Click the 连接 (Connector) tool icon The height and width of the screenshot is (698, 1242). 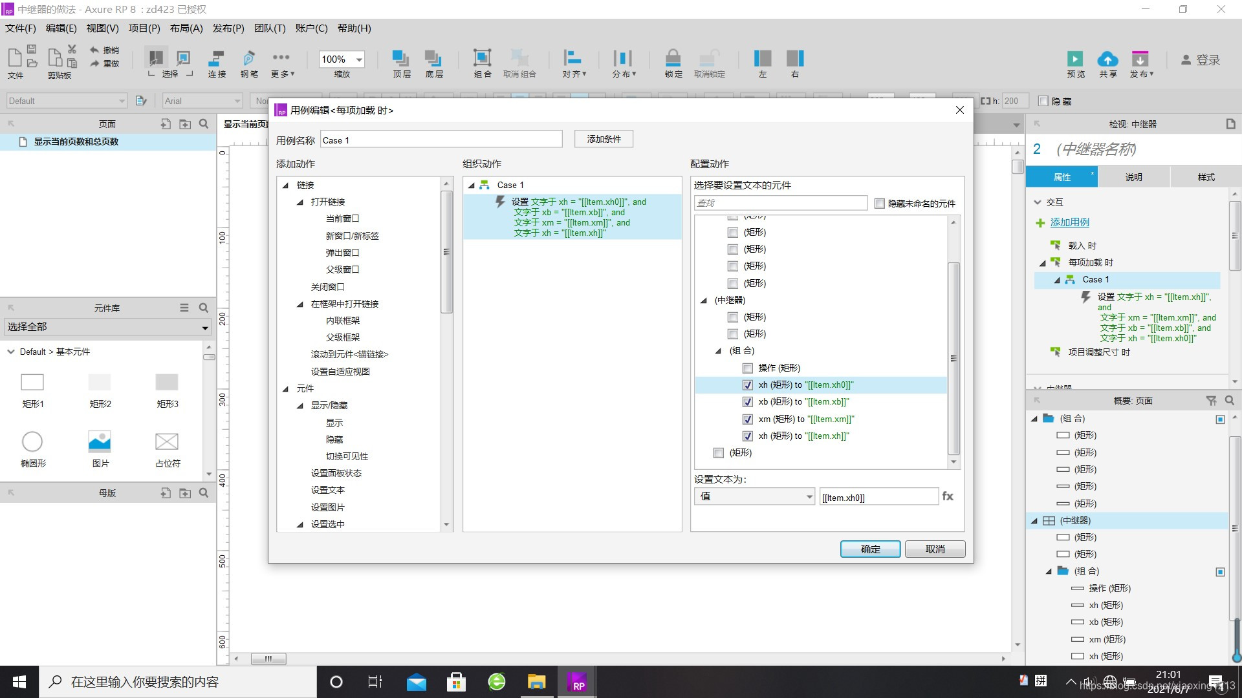tap(217, 59)
